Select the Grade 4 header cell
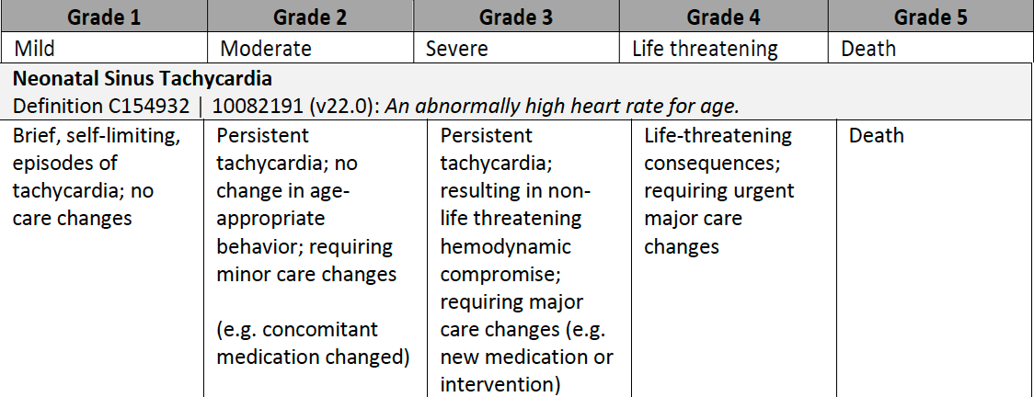This screenshot has height=397, width=1034. point(722,16)
